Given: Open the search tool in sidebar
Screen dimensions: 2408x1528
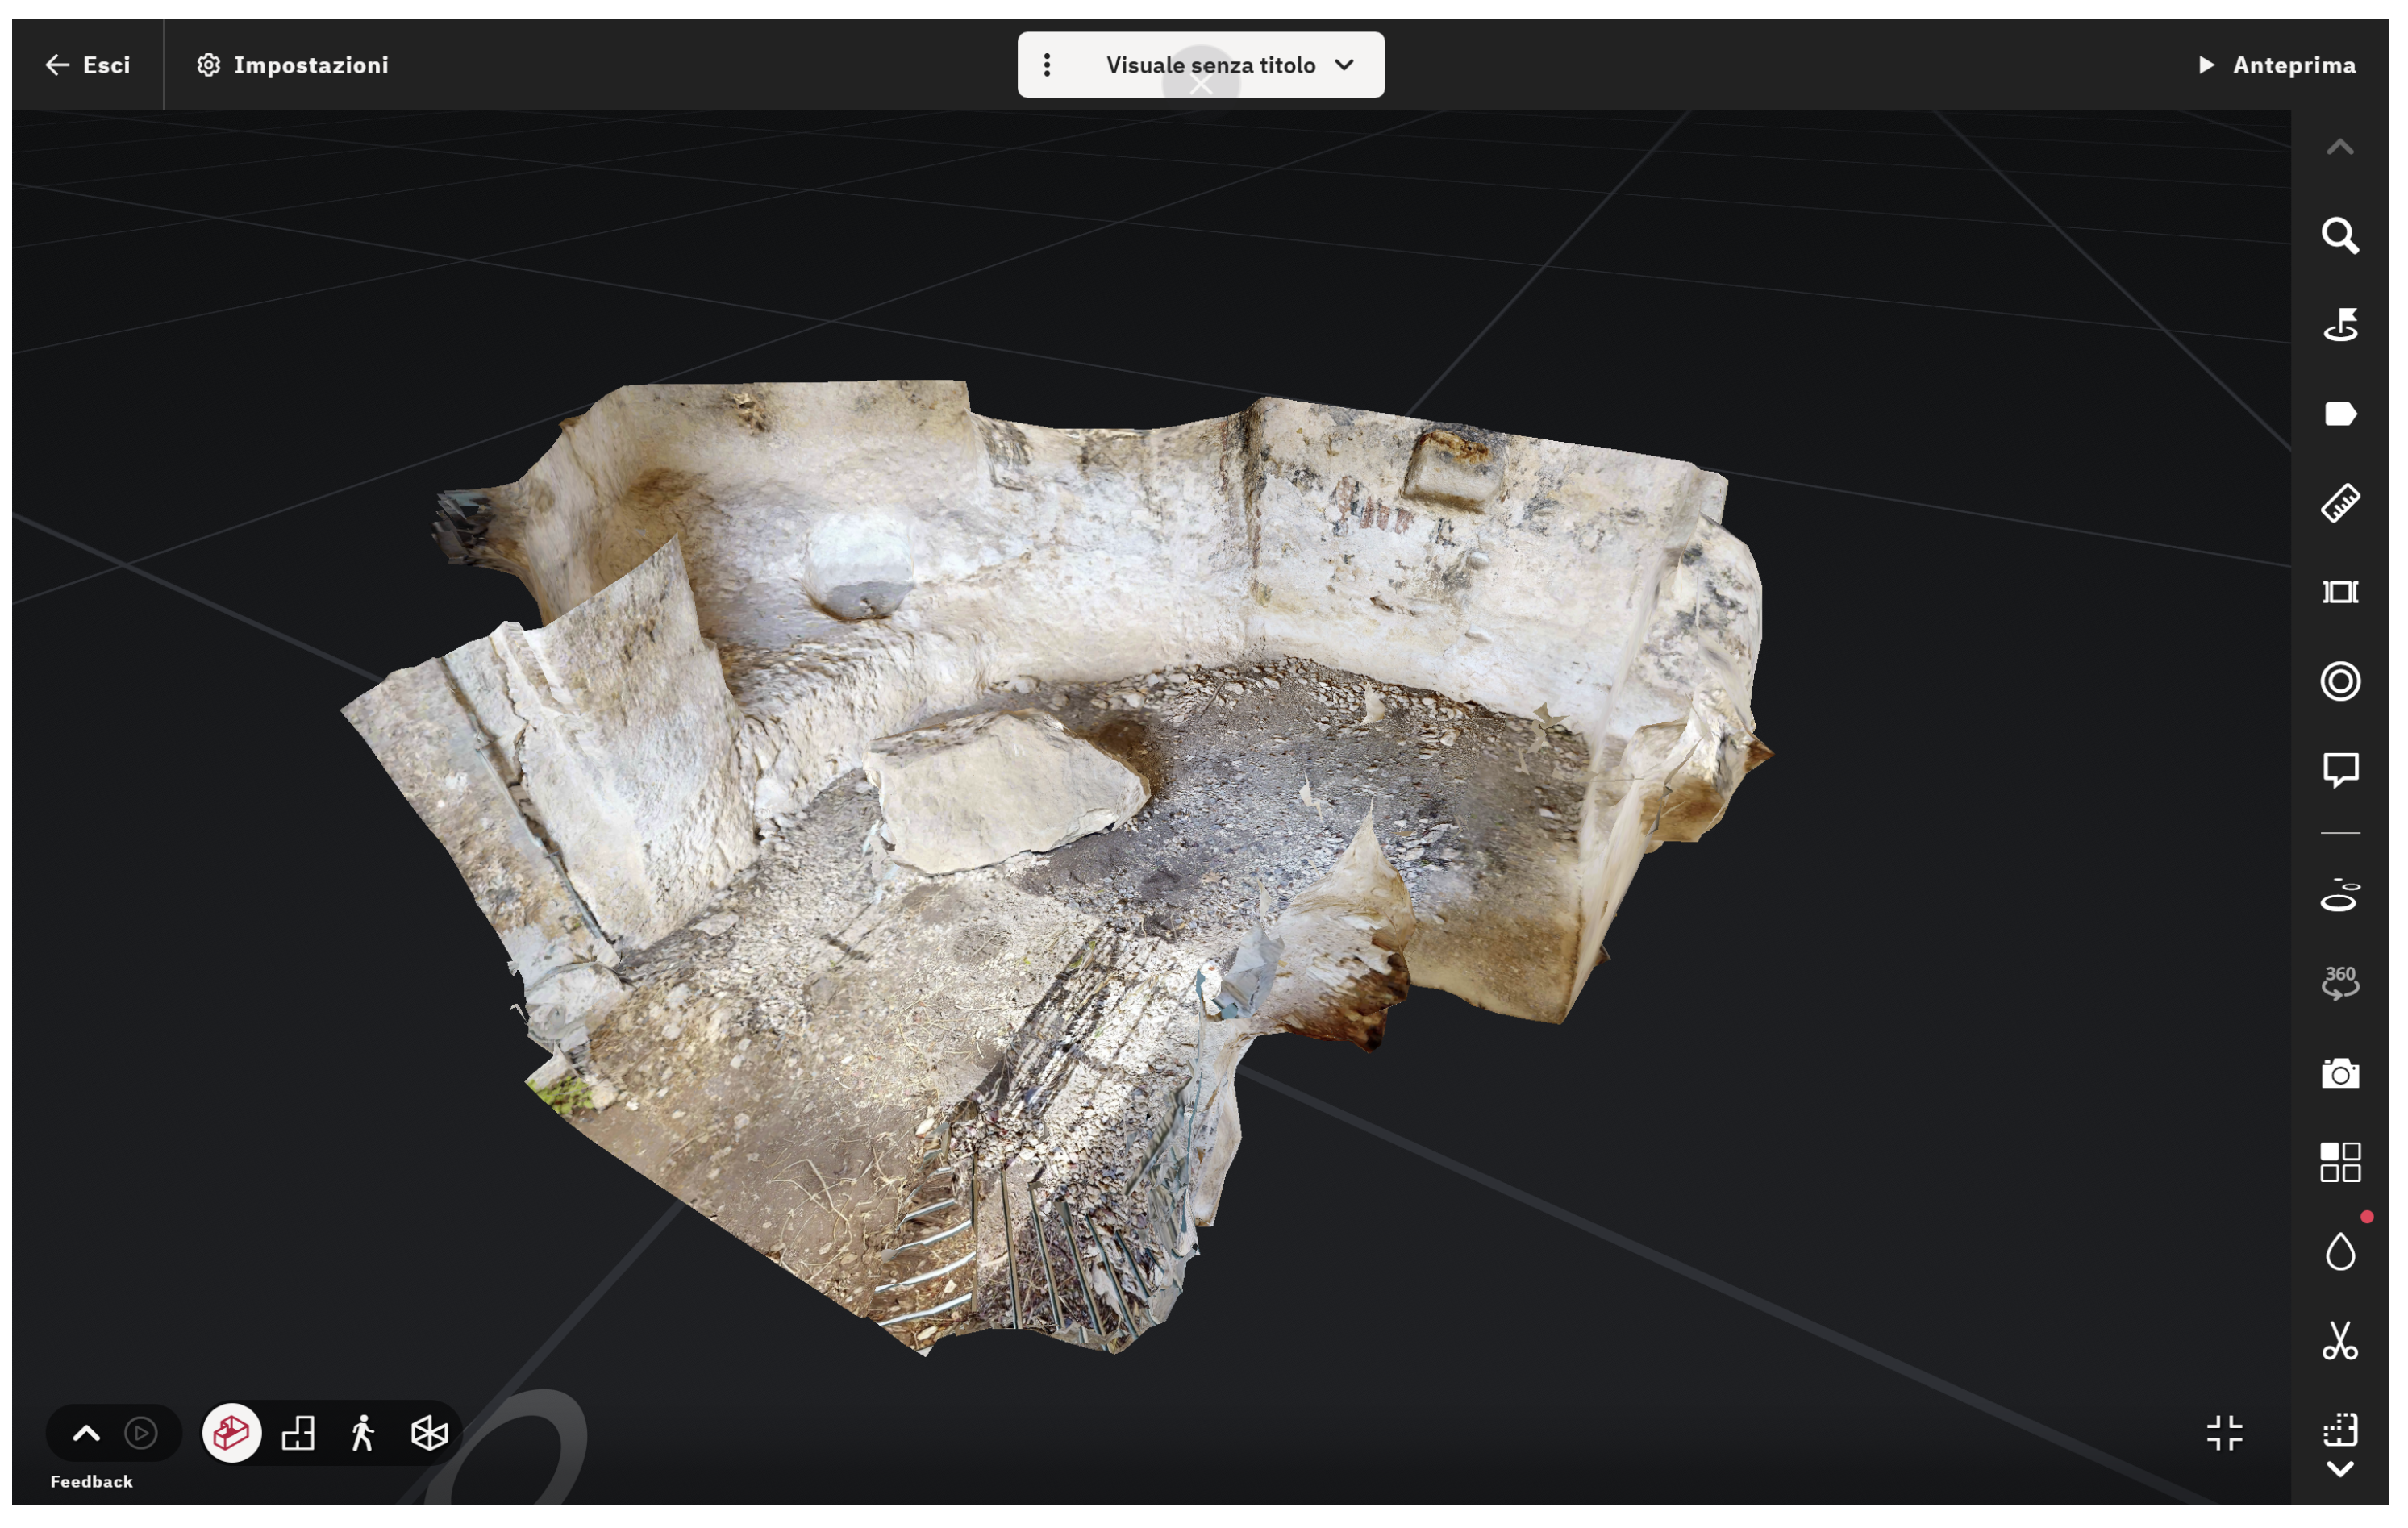Looking at the screenshot, I should point(2339,237).
